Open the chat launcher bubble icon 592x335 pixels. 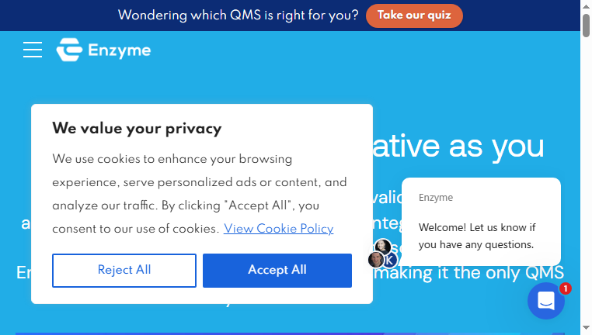click(546, 301)
